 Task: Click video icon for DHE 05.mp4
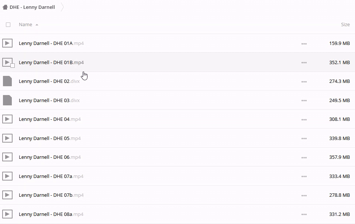7,138
